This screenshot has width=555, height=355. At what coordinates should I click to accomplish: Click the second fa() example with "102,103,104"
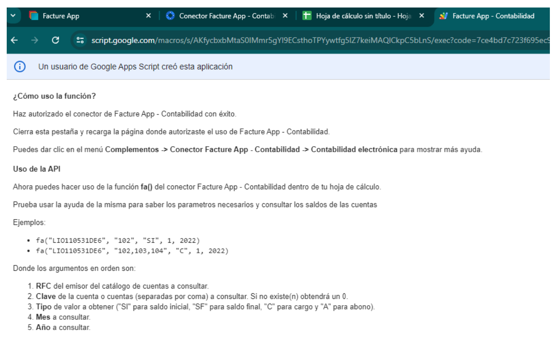pyautogui.click(x=132, y=251)
